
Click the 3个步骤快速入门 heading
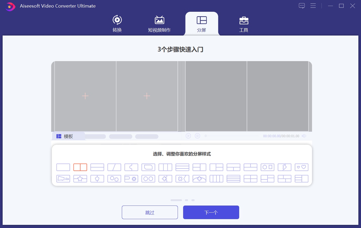tap(180, 49)
